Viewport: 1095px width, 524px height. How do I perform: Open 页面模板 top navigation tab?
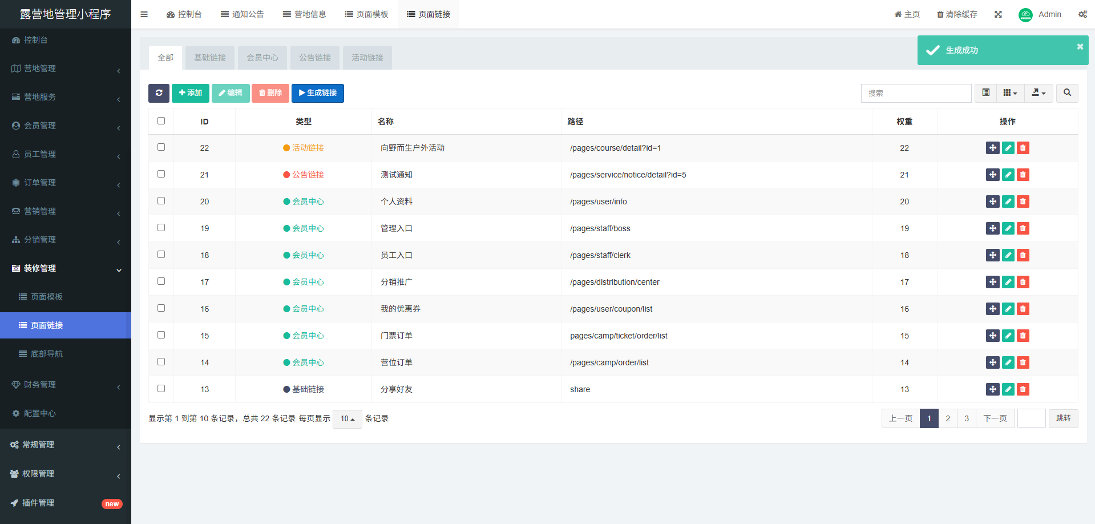click(366, 14)
